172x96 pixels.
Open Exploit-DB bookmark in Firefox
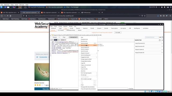point(73,19)
